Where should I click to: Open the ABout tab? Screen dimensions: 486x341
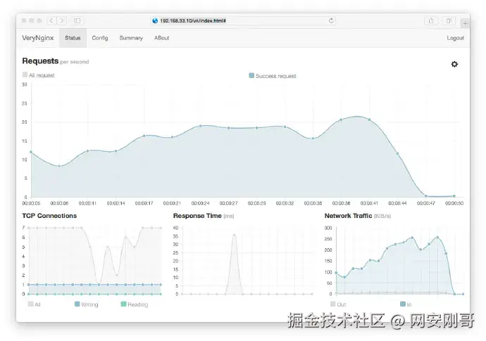pyautogui.click(x=162, y=38)
